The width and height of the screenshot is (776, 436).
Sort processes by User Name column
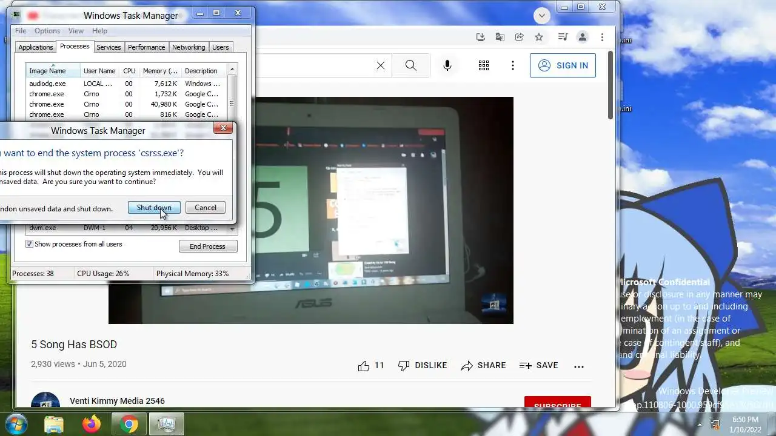click(x=99, y=71)
